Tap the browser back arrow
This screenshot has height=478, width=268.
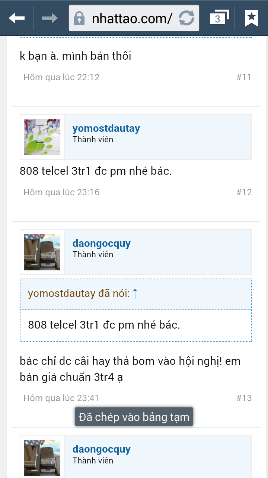pos(17,18)
